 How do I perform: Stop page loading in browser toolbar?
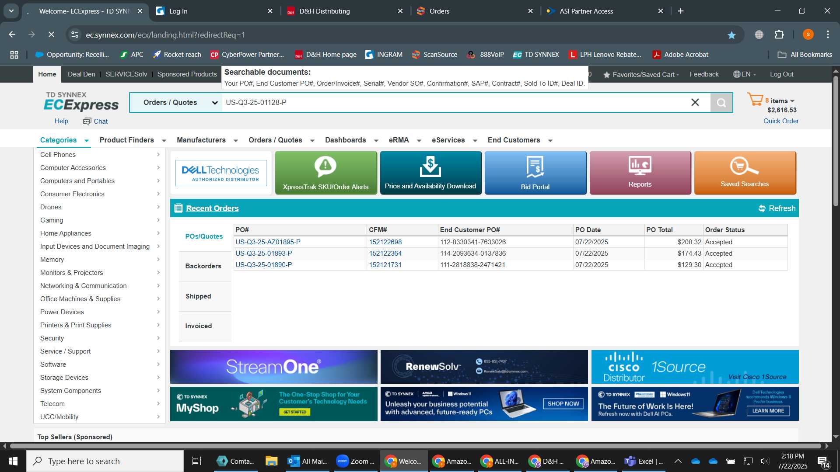point(51,35)
